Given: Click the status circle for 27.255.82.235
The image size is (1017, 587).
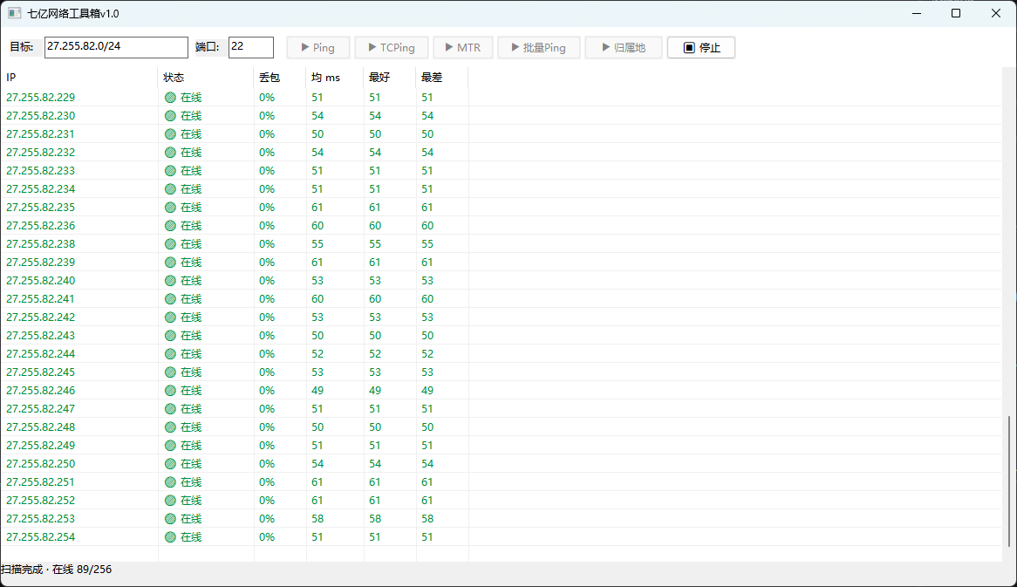Looking at the screenshot, I should [x=171, y=208].
